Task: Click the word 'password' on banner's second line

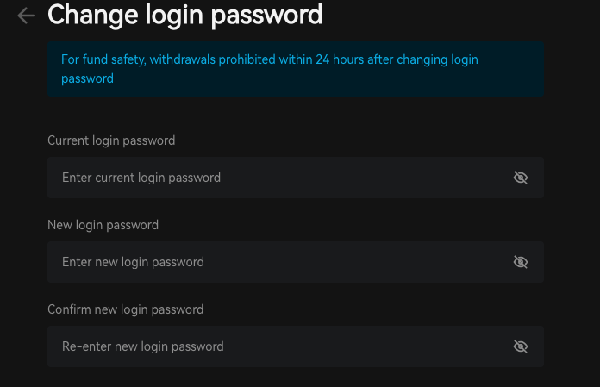Action: pos(87,78)
